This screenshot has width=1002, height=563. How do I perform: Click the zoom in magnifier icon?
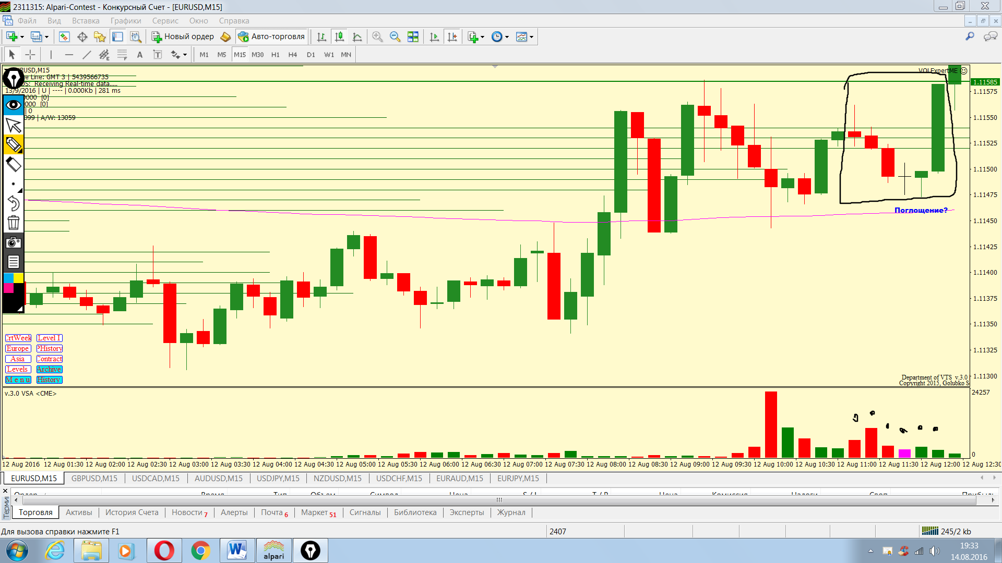point(377,36)
